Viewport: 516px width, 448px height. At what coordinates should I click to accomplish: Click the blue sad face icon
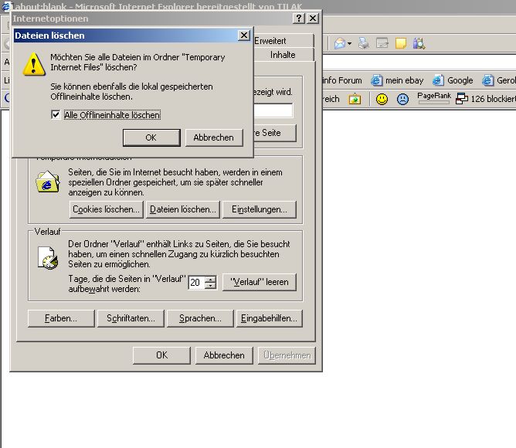[x=402, y=99]
